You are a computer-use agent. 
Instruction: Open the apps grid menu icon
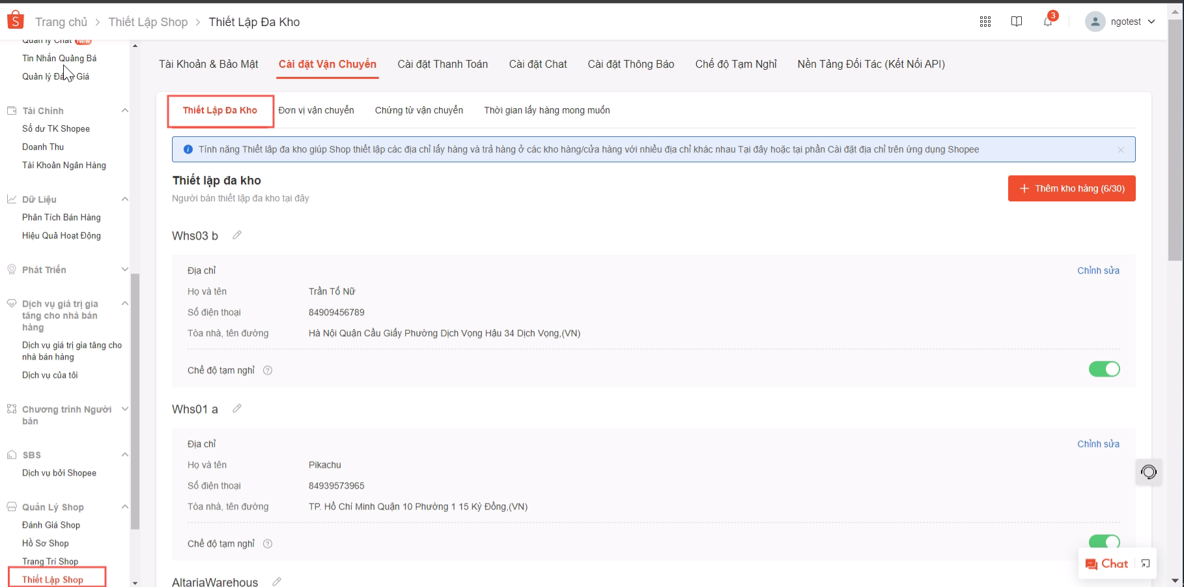[x=985, y=21]
